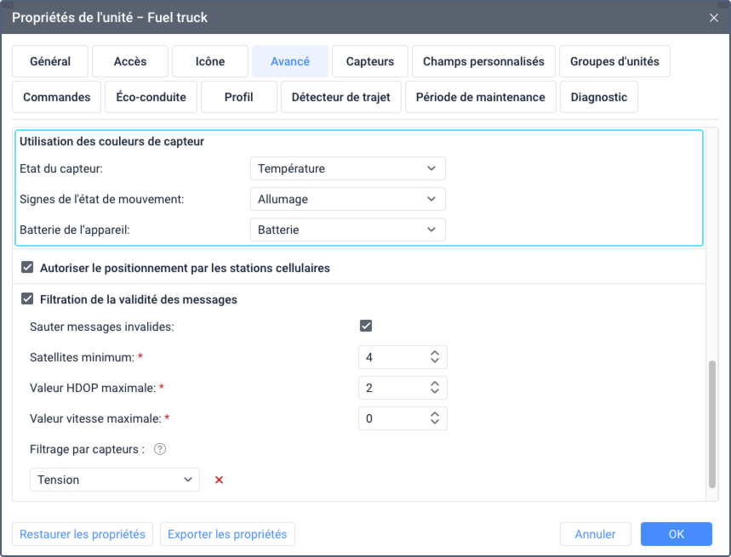This screenshot has width=731, height=557.
Task: Click the Valeur vitesse maximale stepper arrows
Action: tap(434, 418)
